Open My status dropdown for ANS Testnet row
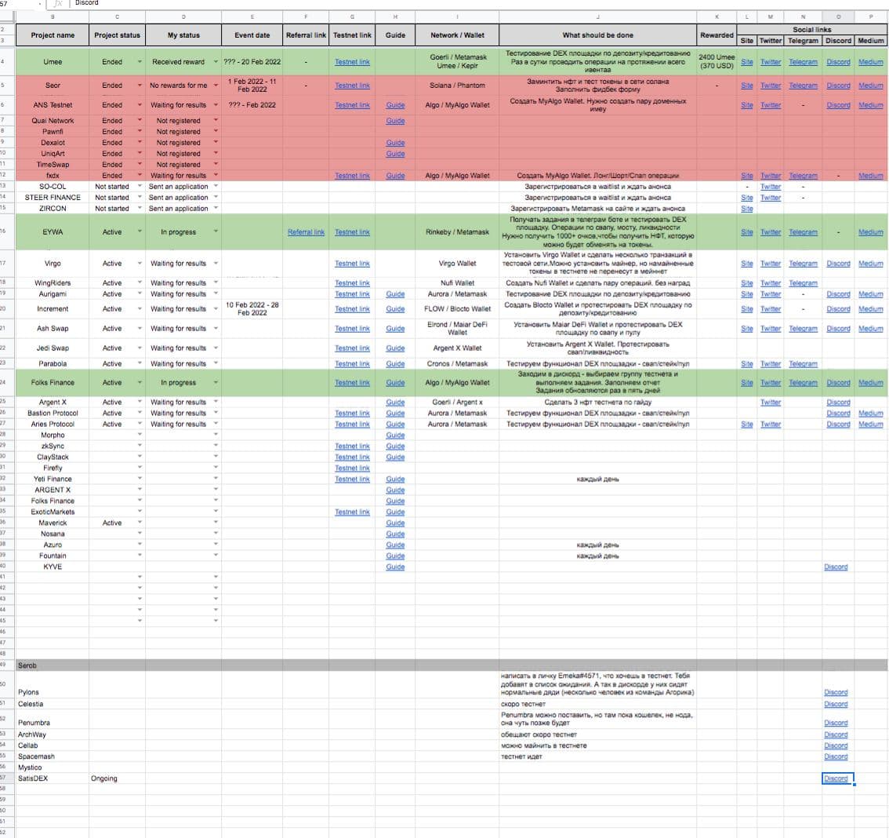Image resolution: width=889 pixels, height=838 pixels. tap(216, 105)
